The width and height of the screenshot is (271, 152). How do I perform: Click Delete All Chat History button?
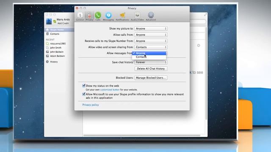pos(151,69)
